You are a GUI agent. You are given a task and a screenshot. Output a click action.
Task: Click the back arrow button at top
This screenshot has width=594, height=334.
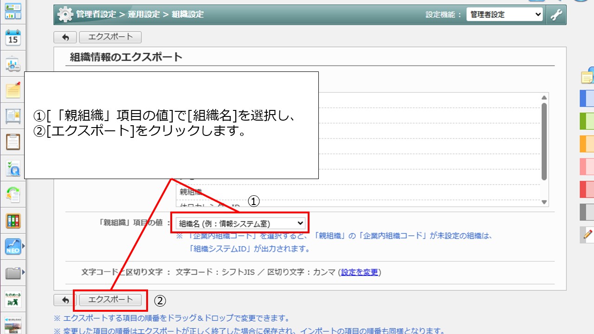(x=65, y=37)
